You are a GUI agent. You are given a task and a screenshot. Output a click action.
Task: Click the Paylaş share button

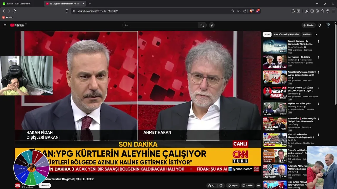(x=232, y=186)
